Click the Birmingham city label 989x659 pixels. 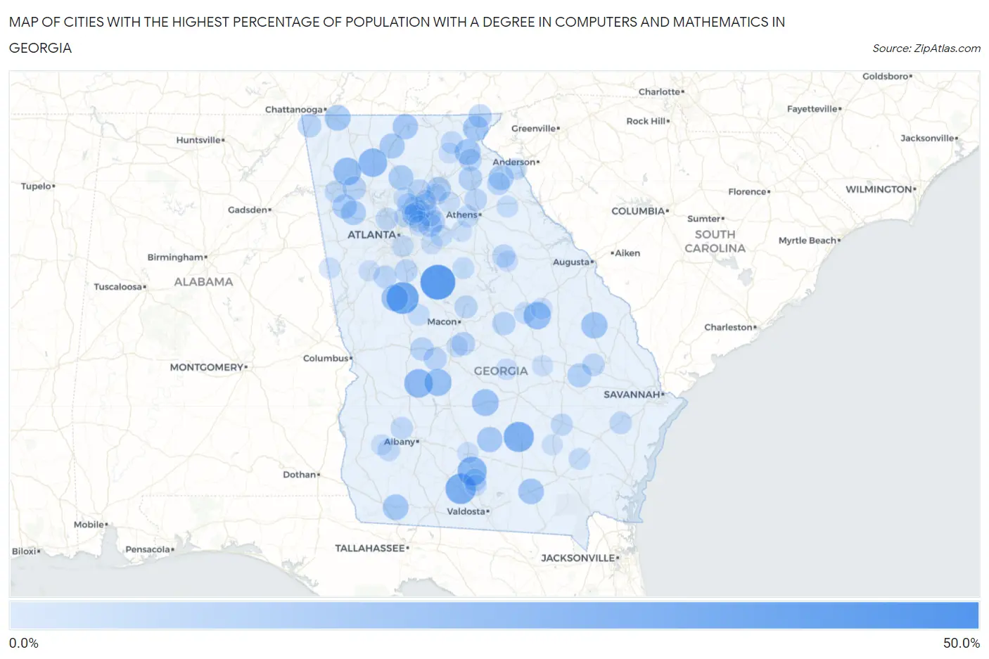pos(175,257)
